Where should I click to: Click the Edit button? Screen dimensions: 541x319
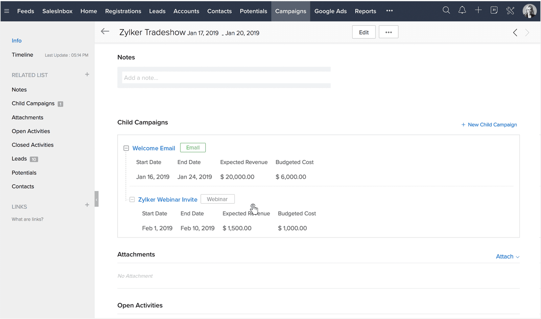363,32
